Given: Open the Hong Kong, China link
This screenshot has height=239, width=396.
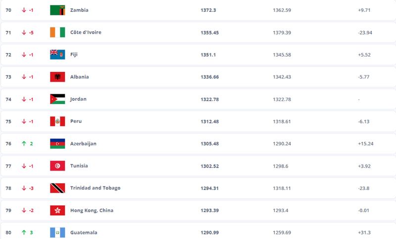Looking at the screenshot, I should click(92, 210).
